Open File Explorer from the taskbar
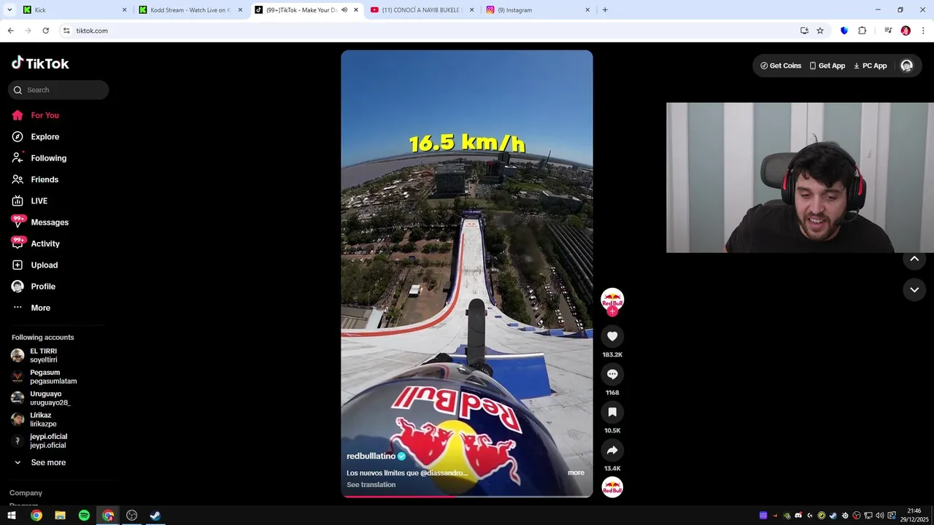This screenshot has width=934, height=525. [x=60, y=516]
